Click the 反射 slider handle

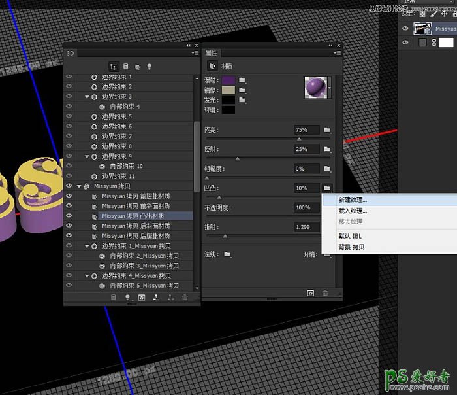click(238, 159)
